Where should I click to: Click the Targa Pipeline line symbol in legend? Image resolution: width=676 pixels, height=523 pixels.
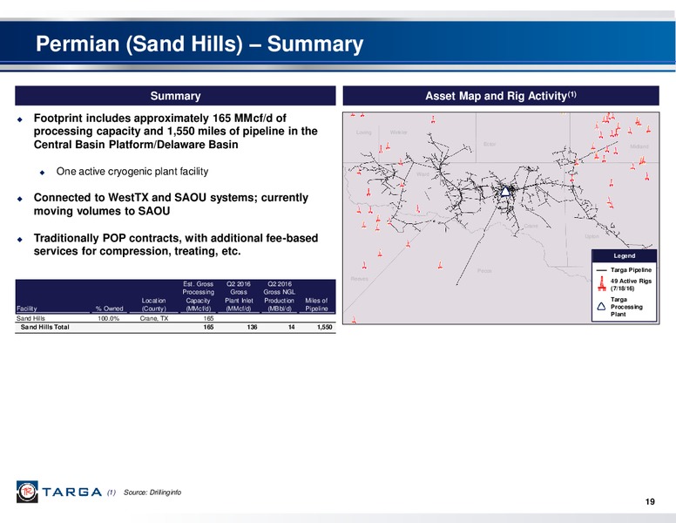coord(602,270)
